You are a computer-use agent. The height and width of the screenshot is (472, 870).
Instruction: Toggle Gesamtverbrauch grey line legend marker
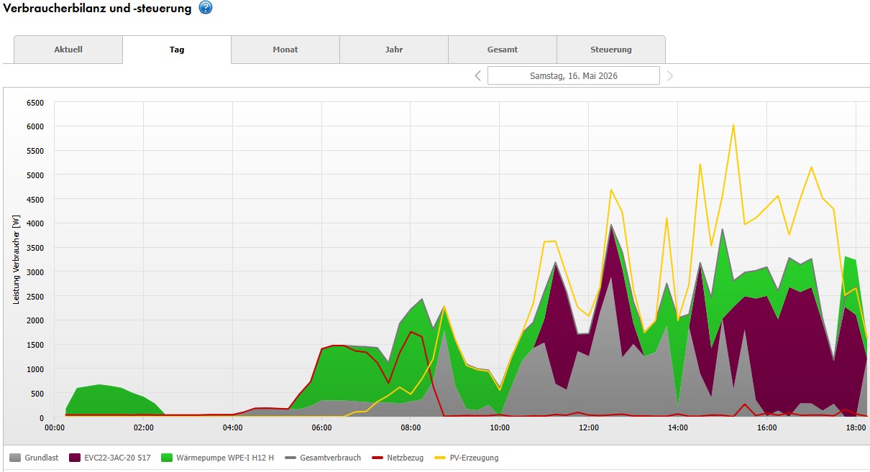(x=290, y=458)
